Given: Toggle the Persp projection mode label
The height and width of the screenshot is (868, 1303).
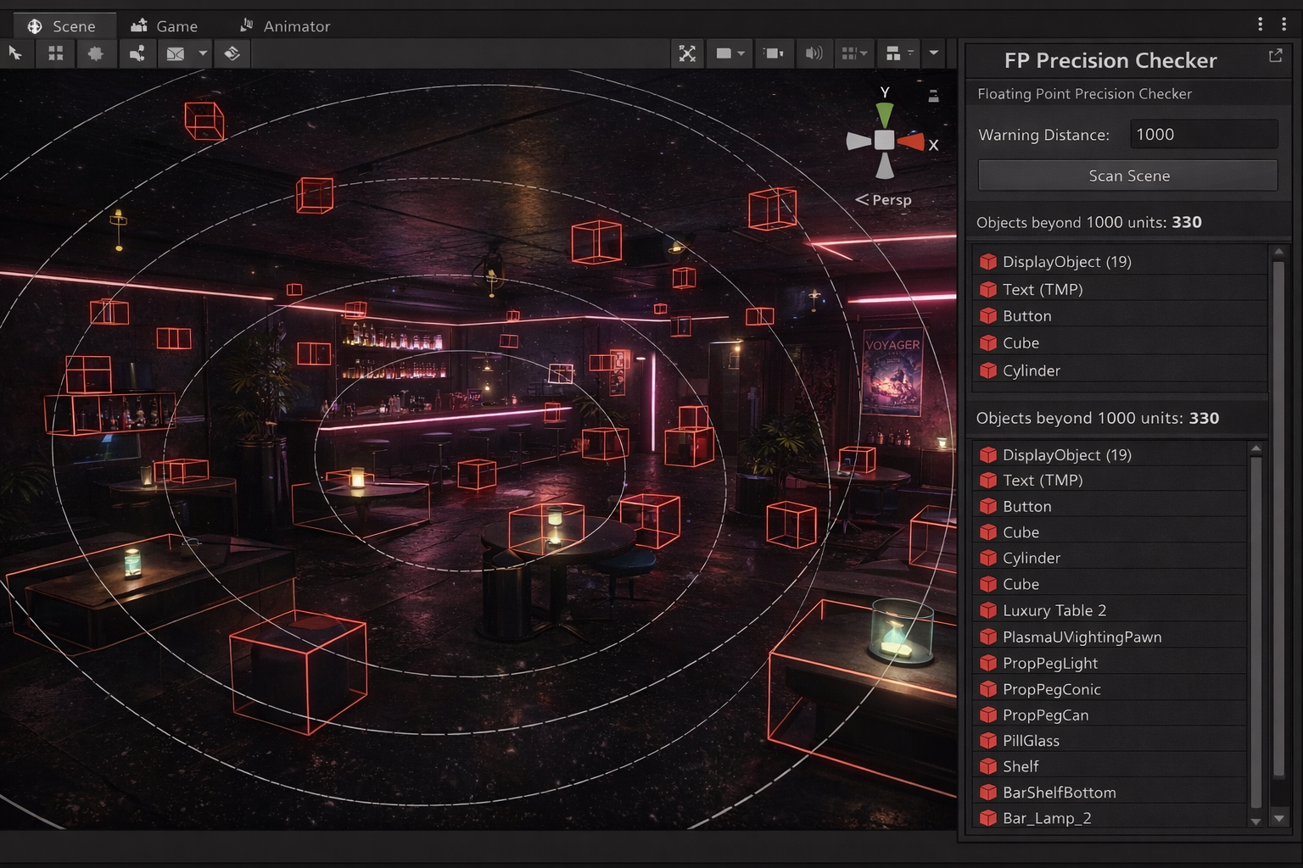Looking at the screenshot, I should tap(890, 200).
